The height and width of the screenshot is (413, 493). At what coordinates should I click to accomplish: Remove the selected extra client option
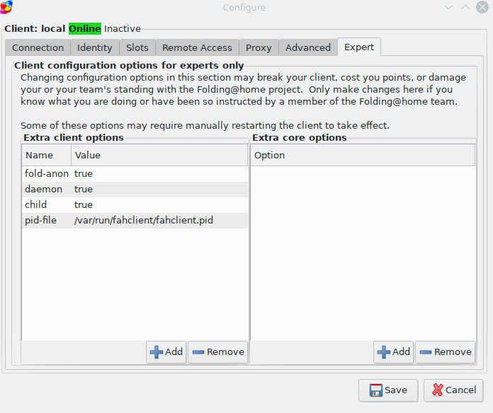pos(218,352)
